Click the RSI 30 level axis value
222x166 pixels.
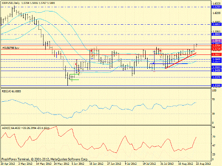coord(213,114)
